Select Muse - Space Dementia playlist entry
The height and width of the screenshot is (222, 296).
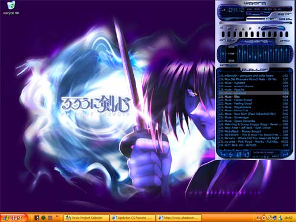click(x=253, y=121)
